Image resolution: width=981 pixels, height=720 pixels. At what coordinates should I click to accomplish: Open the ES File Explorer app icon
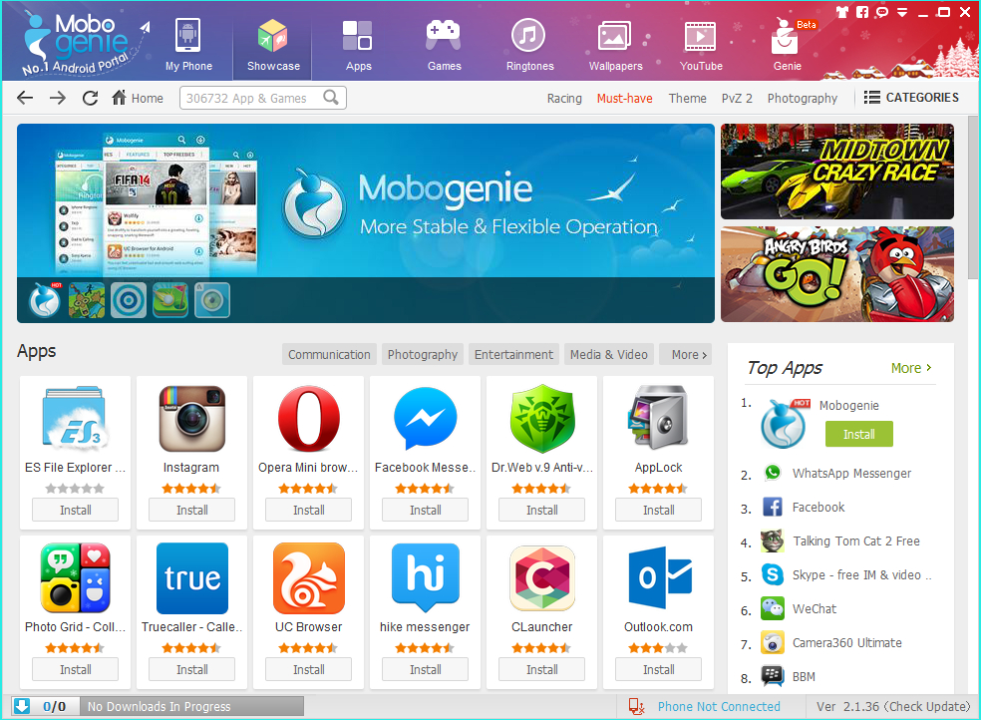tap(75, 418)
